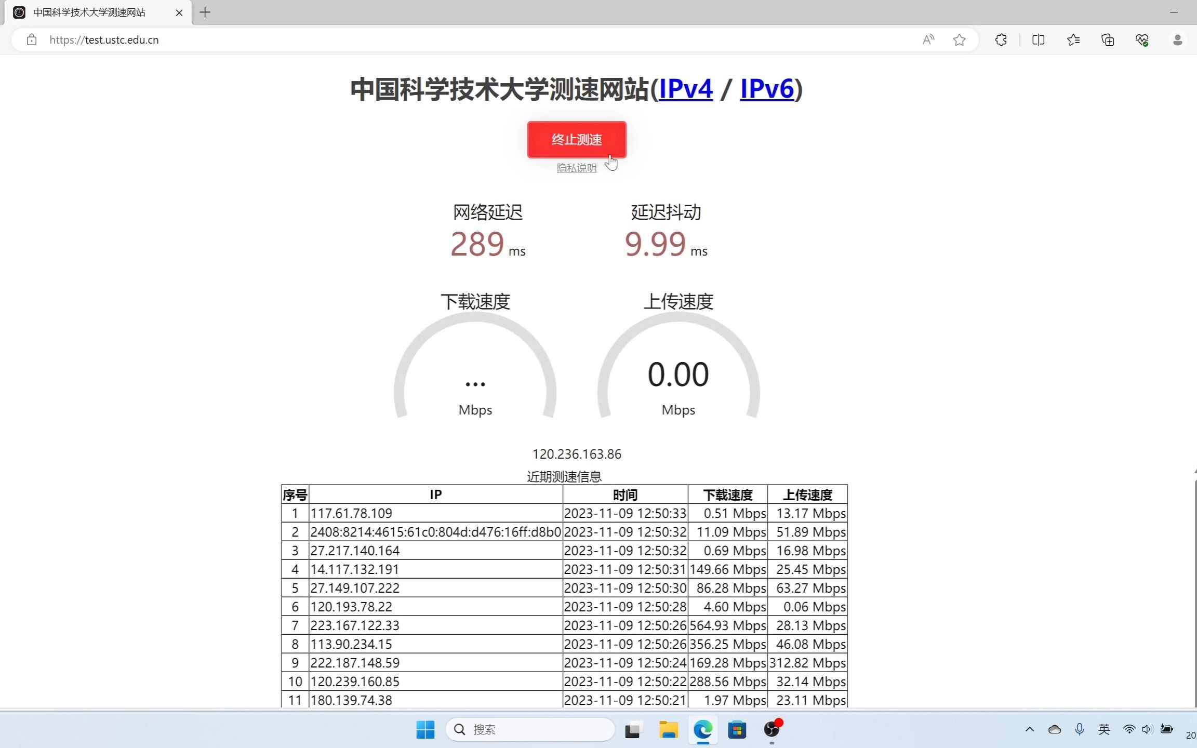Image resolution: width=1197 pixels, height=748 pixels.
Task: Click the red 终止测速 stop test button
Action: 577,140
